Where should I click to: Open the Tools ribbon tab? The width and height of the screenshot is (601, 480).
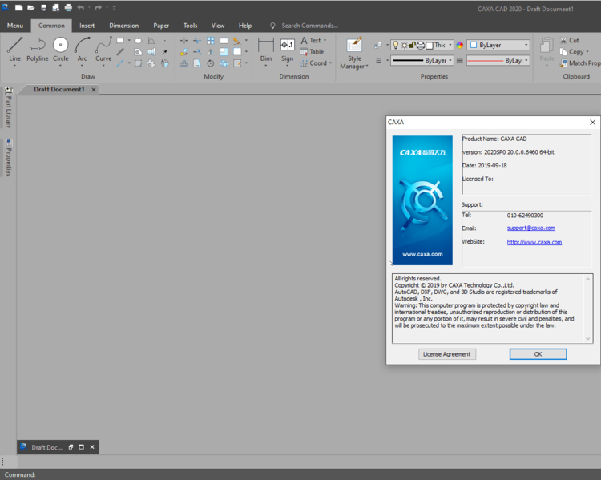[190, 26]
